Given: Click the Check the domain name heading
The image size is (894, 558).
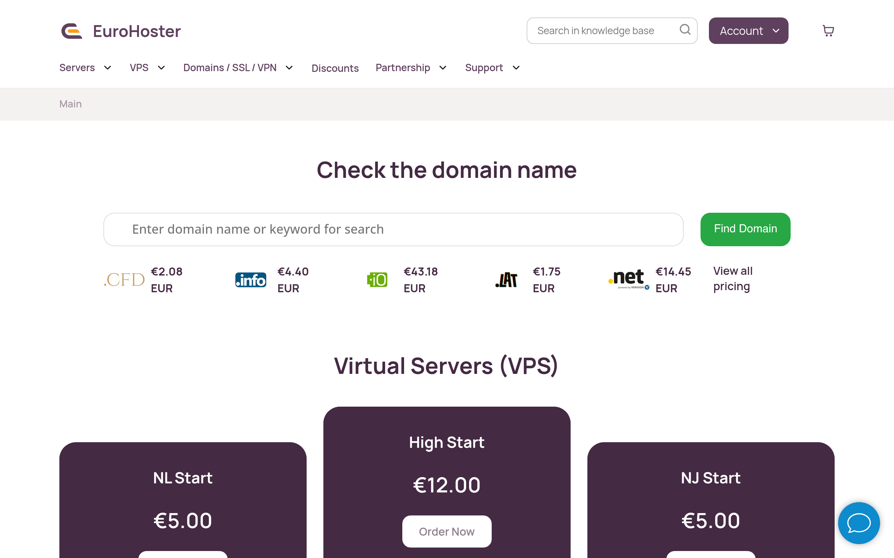Looking at the screenshot, I should pos(447,170).
